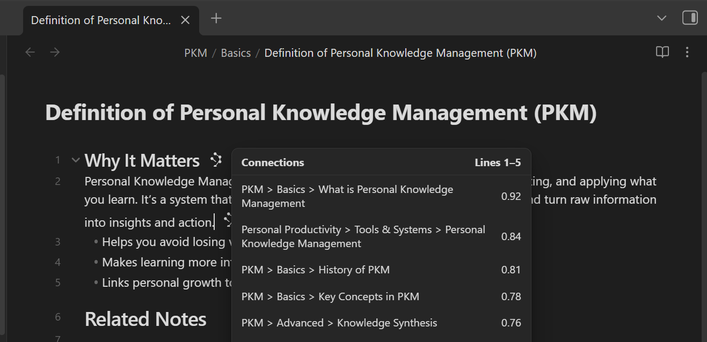Open the more options three-dot menu
This screenshot has height=342, width=707.
click(x=687, y=52)
